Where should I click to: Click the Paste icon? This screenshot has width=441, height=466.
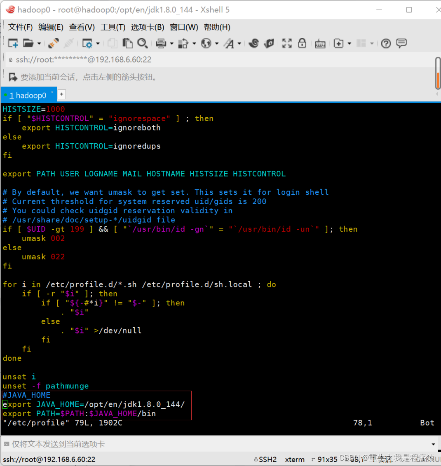pos(128,43)
